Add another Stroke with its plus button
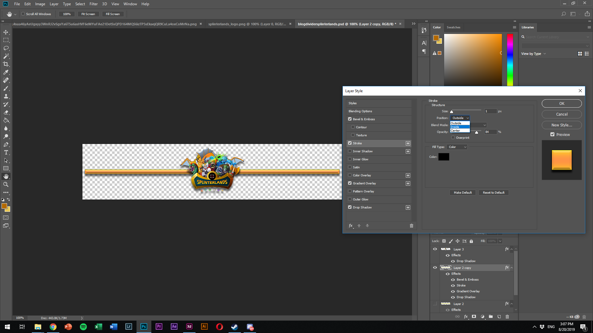The height and width of the screenshot is (333, 593). coord(408,143)
